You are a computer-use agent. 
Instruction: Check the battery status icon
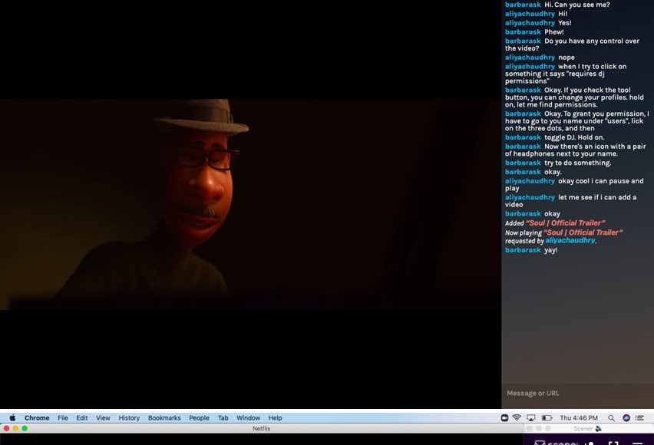coord(547,417)
